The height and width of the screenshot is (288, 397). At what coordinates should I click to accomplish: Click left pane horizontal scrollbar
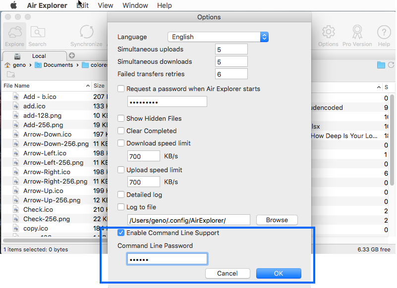click(55, 240)
